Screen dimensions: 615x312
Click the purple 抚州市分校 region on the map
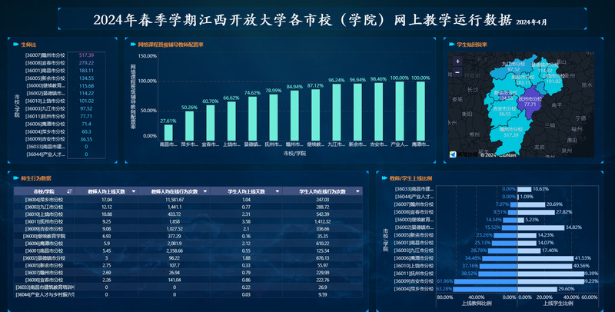tap(530, 103)
